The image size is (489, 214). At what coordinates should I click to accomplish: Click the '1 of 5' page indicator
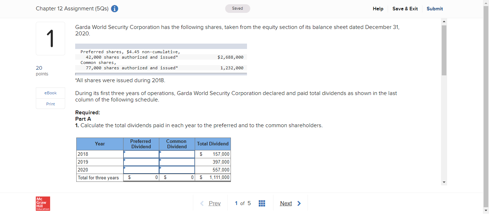[243, 203]
